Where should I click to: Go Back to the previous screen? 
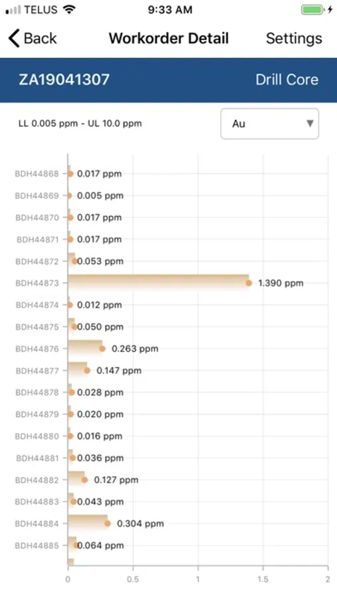click(33, 39)
